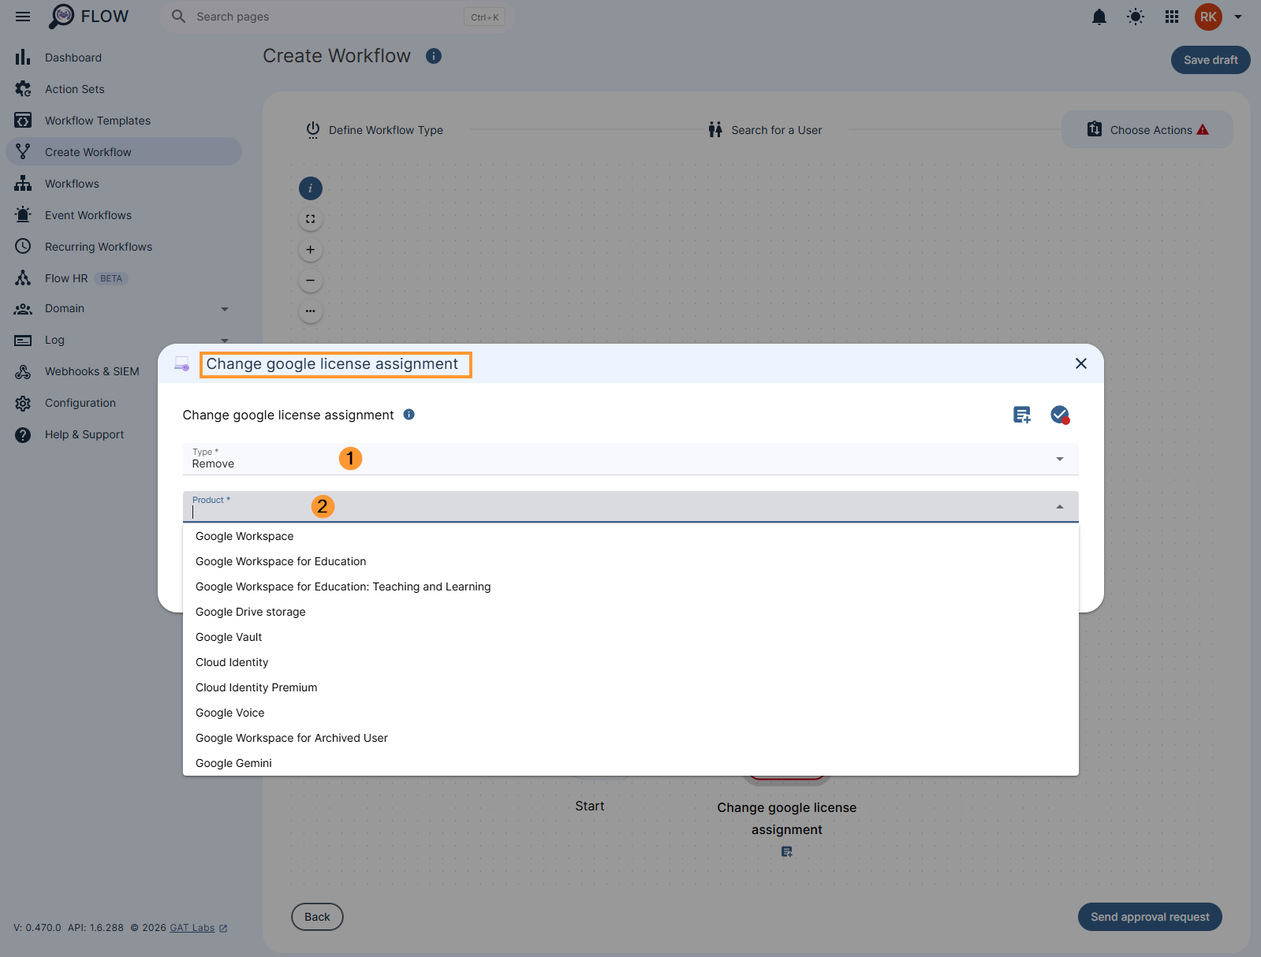The height and width of the screenshot is (957, 1261).
Task: Select Google Drive storage
Action: pyautogui.click(x=630, y=612)
